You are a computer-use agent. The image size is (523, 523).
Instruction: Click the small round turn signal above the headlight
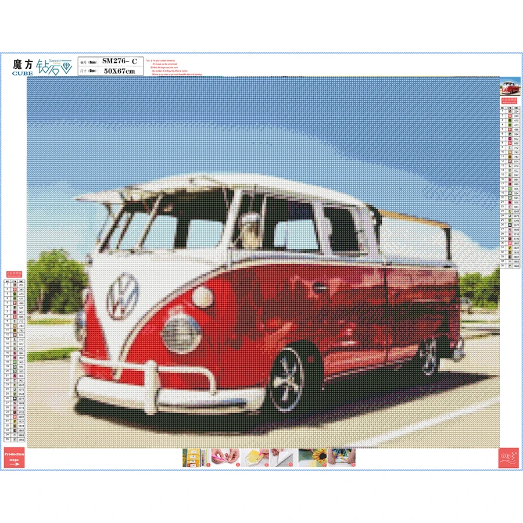coord(203,296)
